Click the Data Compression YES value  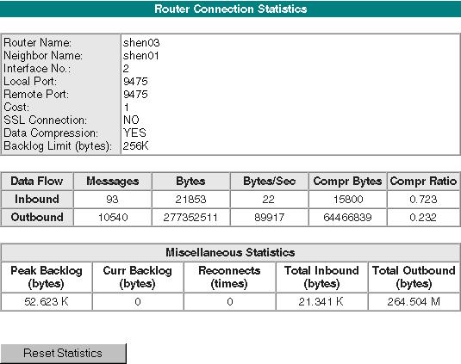134,133
